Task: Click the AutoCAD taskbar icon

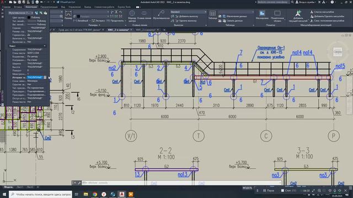Action: [122, 194]
